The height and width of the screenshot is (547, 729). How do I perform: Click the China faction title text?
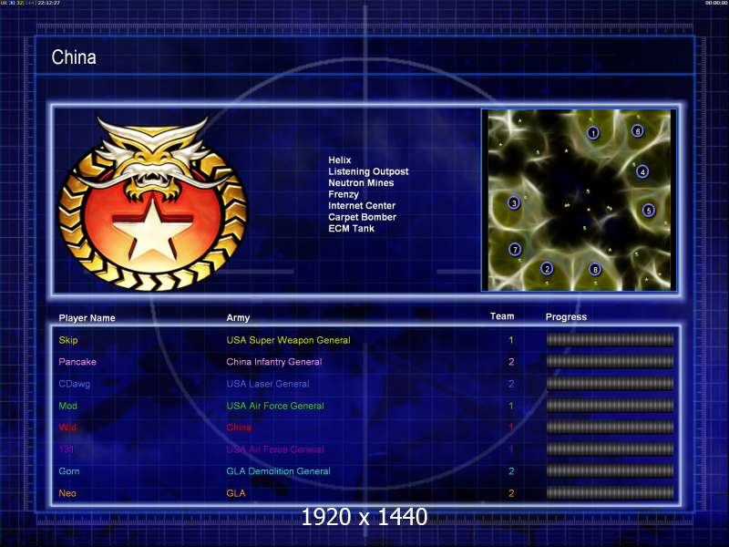click(x=74, y=57)
